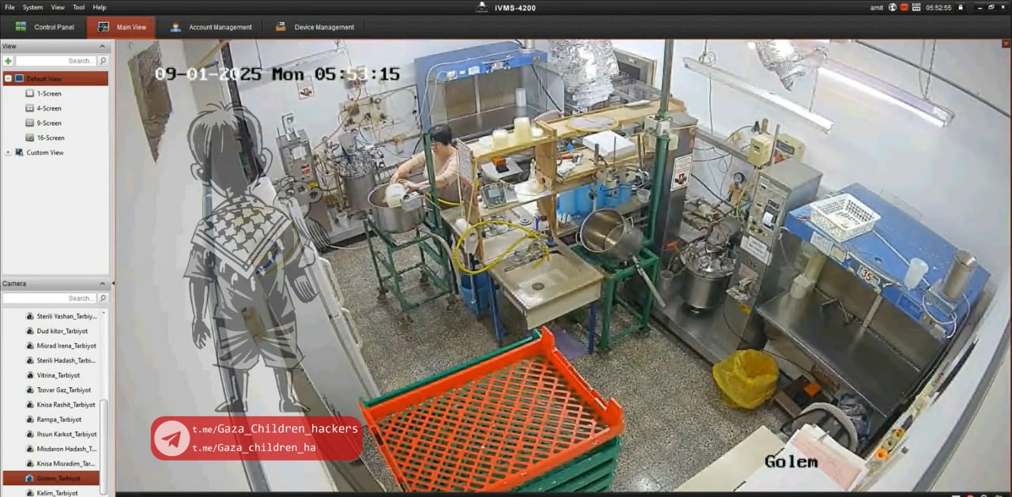The width and height of the screenshot is (1012, 497).
Task: Collapse the Camera panel with chevron
Action: (x=103, y=284)
